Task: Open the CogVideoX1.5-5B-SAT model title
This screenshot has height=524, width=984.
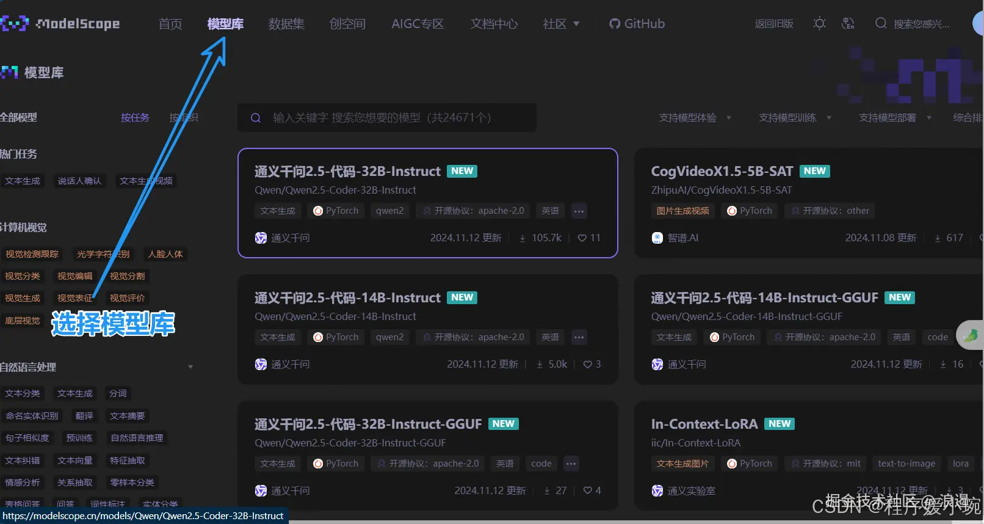Action: pyautogui.click(x=722, y=172)
